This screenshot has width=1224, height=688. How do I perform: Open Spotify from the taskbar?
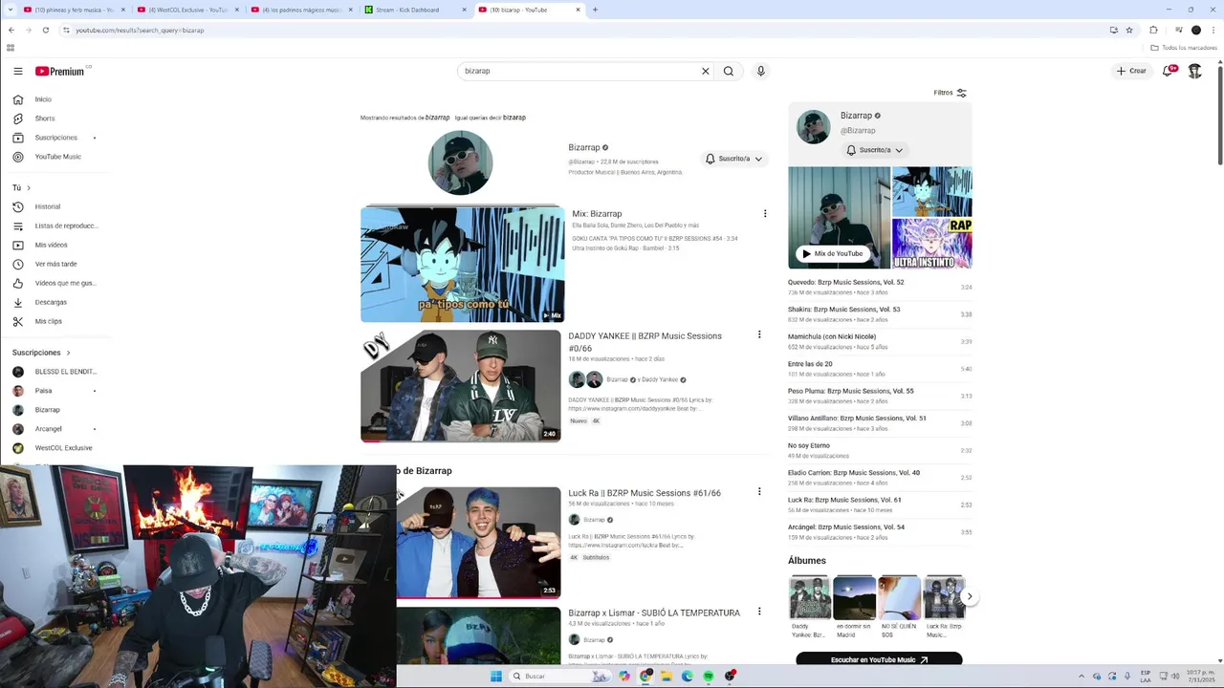coord(708,676)
